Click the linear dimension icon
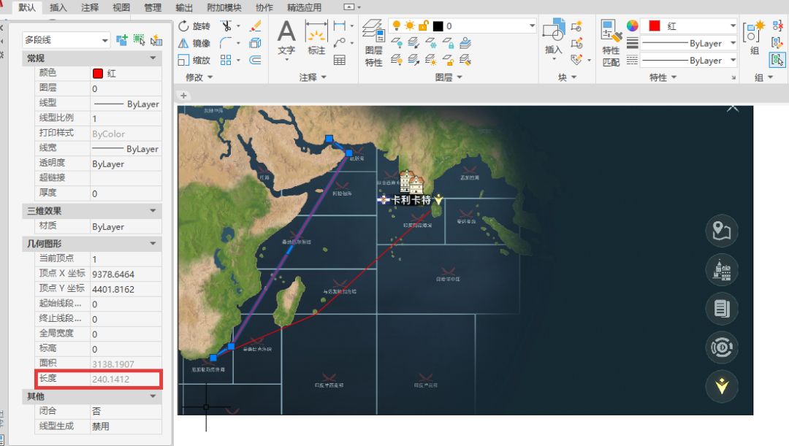 click(x=340, y=26)
